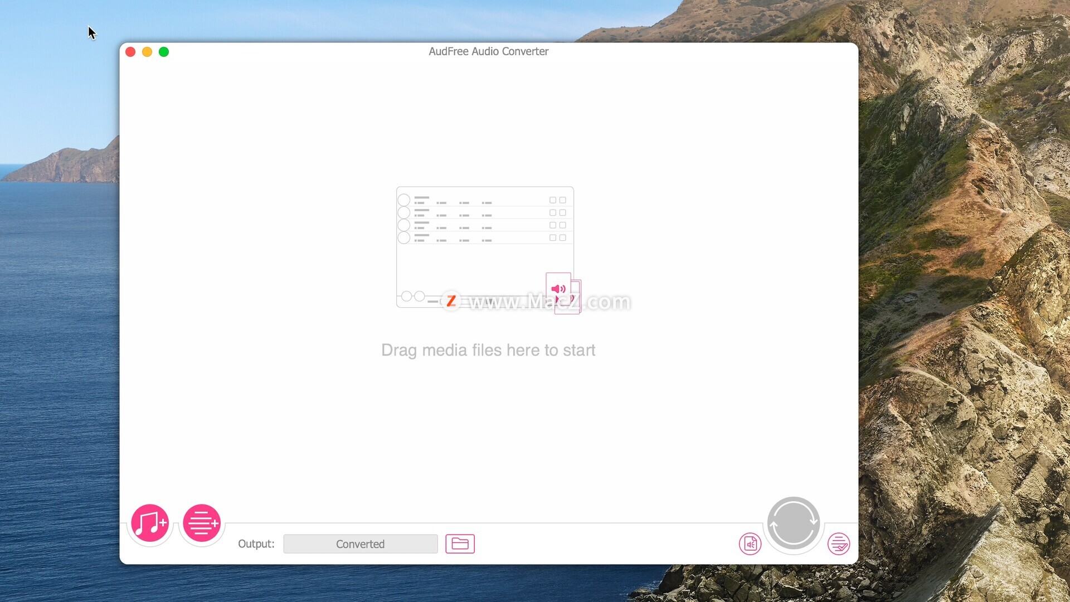Minimize the window with yellow button

tap(147, 52)
